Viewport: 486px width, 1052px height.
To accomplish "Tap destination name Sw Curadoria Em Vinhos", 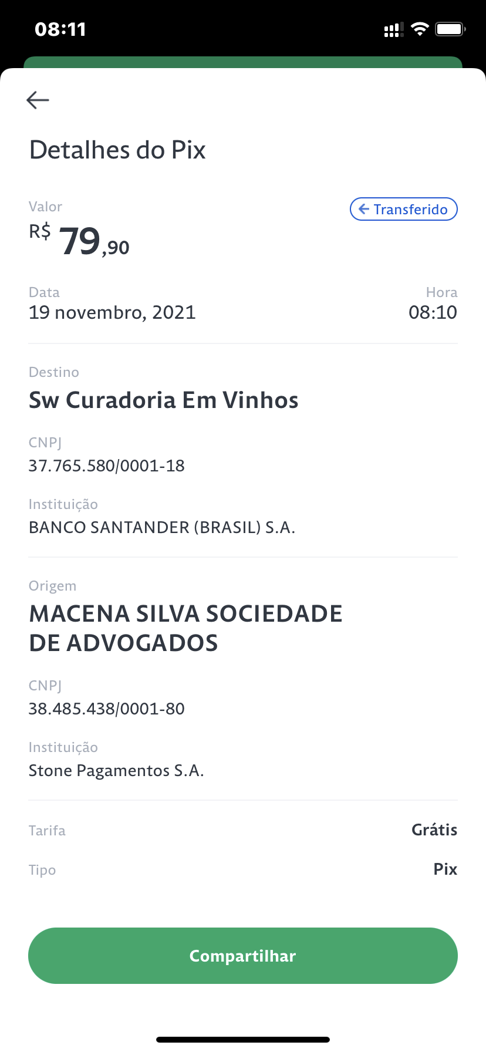I will click(x=164, y=400).
